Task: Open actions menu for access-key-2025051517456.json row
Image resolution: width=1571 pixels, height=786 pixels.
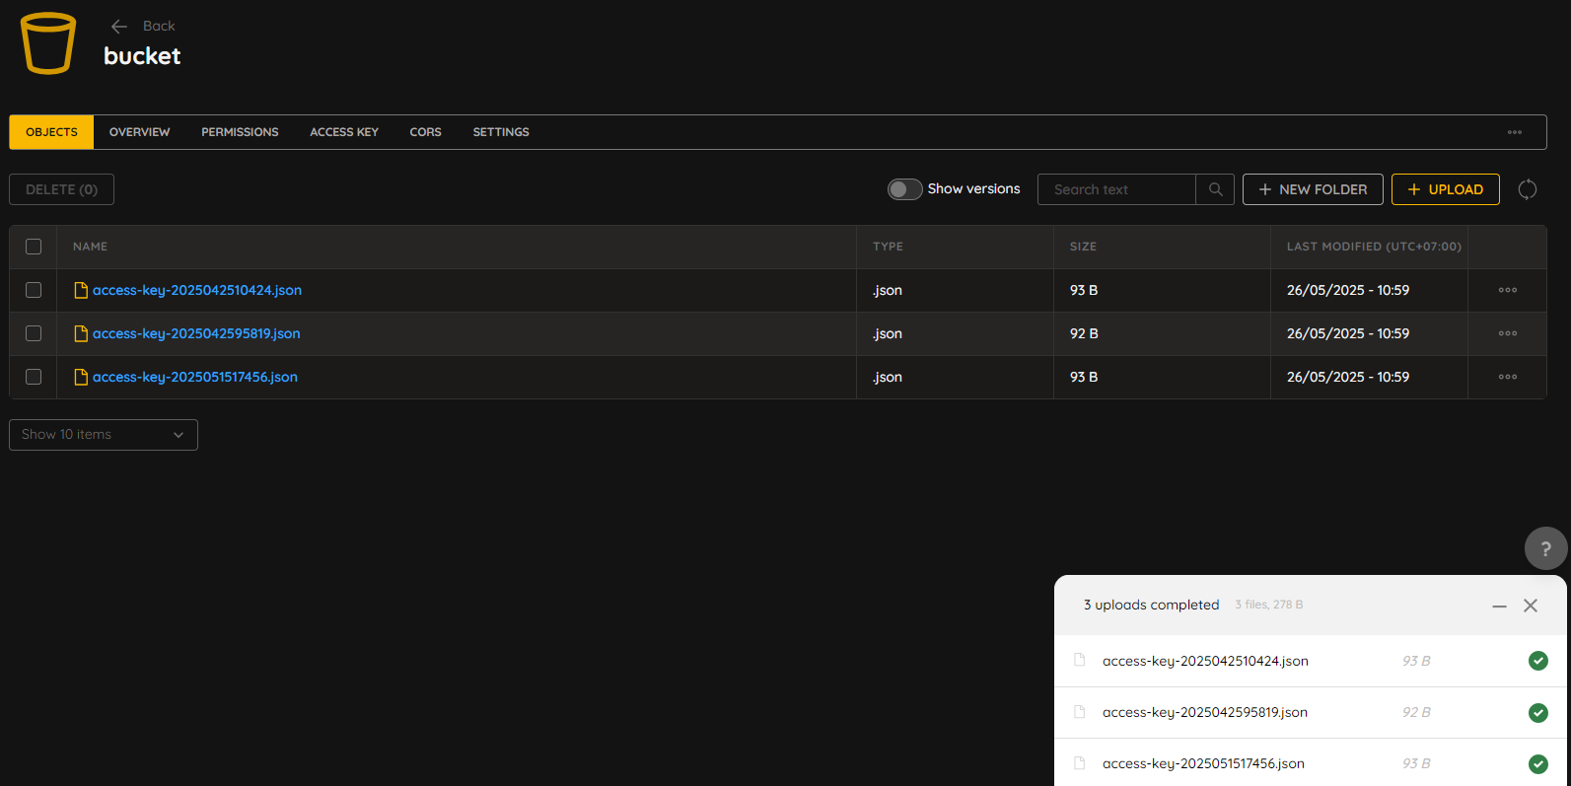Action: coord(1508,377)
